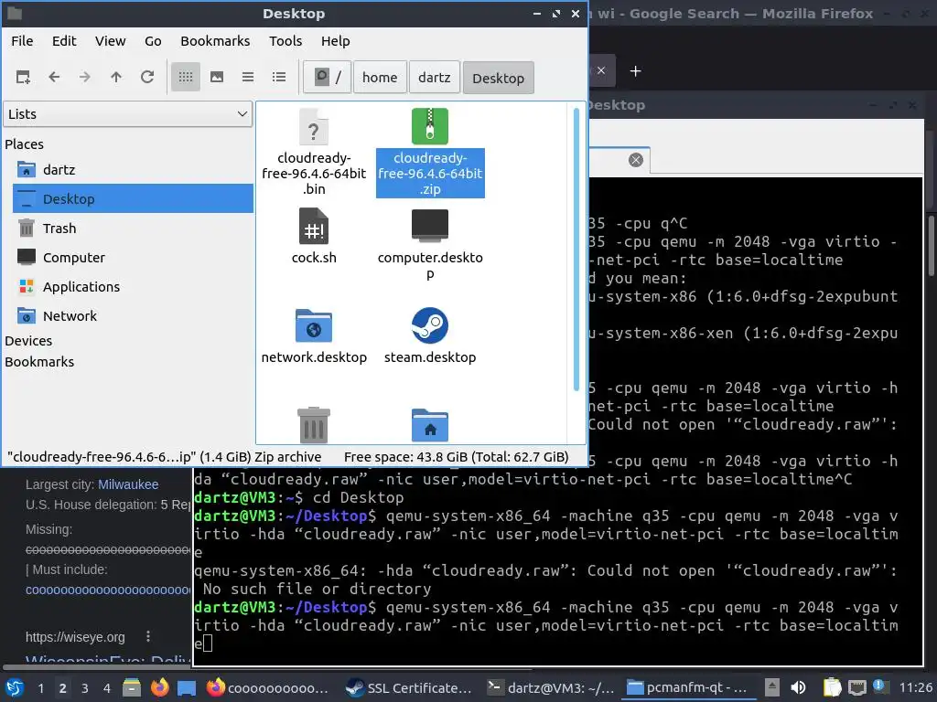Click the 'Bookmarks' section header in sidebar
The width and height of the screenshot is (937, 702).
coord(39,362)
